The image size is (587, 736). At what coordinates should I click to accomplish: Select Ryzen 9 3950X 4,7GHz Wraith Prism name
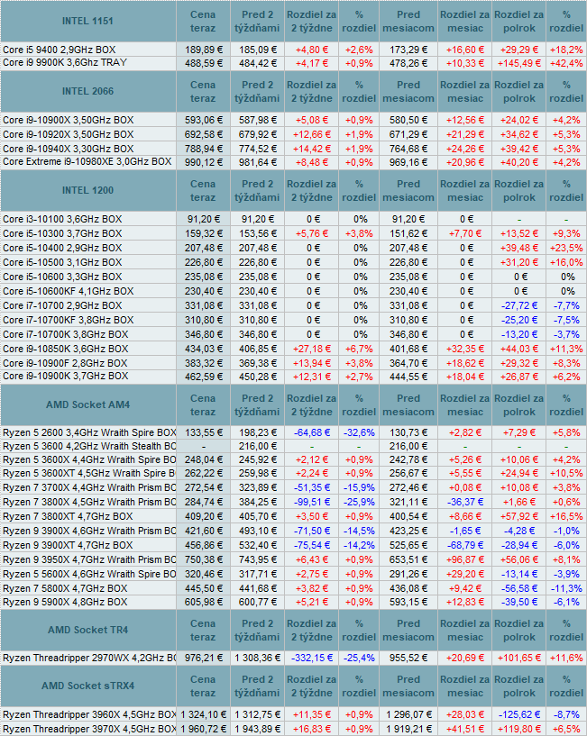tap(89, 560)
